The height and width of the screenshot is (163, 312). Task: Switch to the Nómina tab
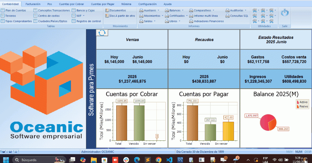click(126, 4)
